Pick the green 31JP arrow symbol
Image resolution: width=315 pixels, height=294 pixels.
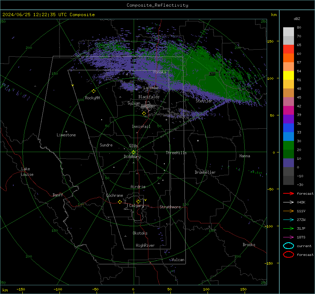288,228
